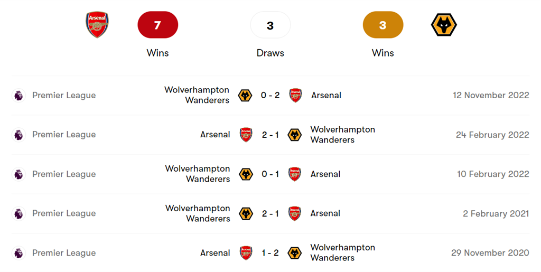Click Wolves badge in 29 November 2020 match

pos(294,253)
